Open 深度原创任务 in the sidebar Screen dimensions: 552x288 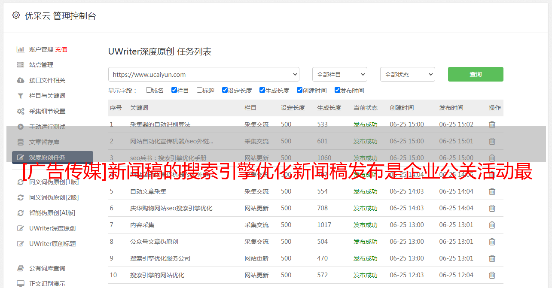pos(52,158)
